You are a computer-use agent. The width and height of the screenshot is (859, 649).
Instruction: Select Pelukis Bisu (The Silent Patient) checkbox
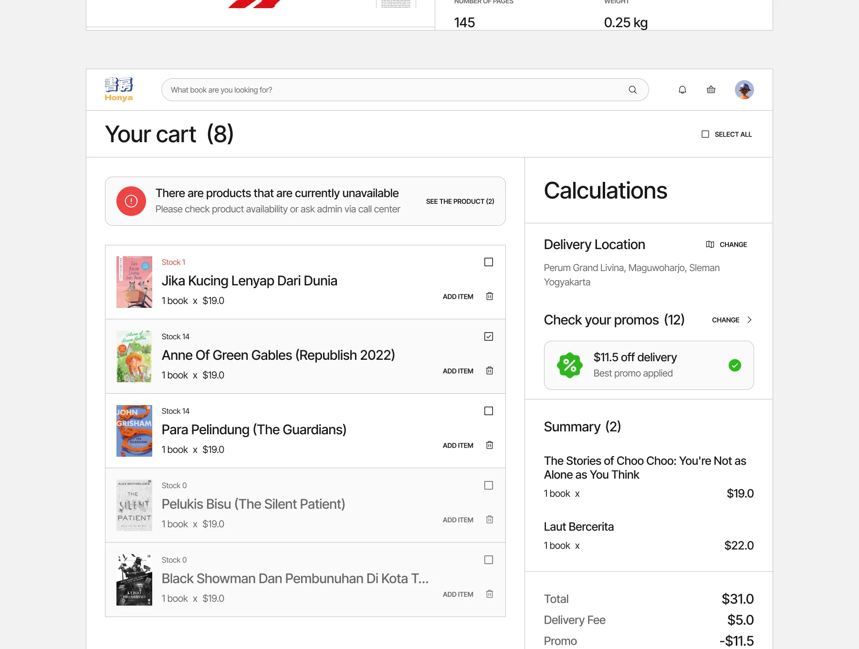coord(489,485)
